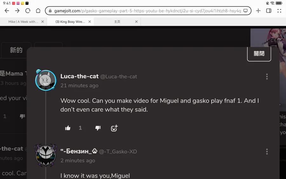The image size is (286, 179).
Task: Switch to the 主页 tab
Action: pos(117,22)
